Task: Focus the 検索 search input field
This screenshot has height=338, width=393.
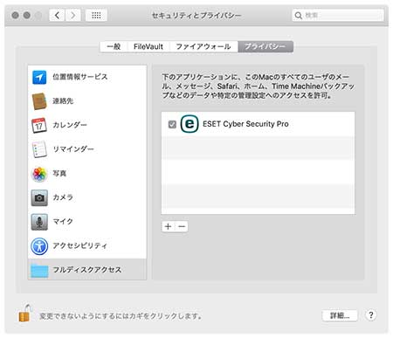Action: 338,15
